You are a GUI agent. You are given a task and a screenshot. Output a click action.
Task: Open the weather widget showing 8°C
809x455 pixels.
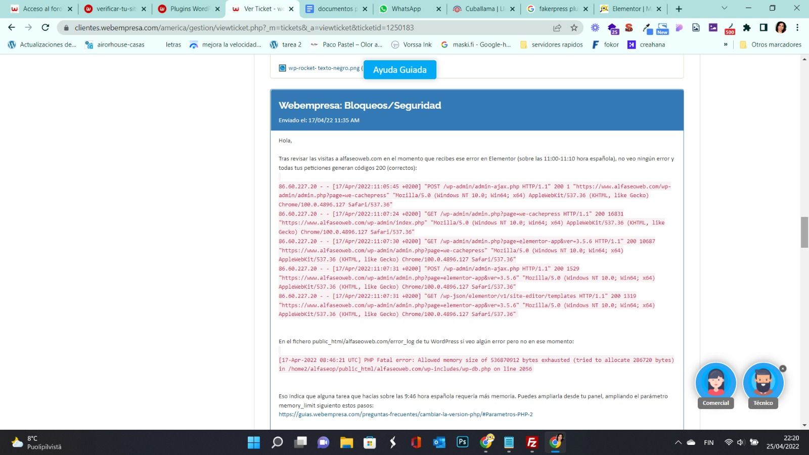coord(36,442)
